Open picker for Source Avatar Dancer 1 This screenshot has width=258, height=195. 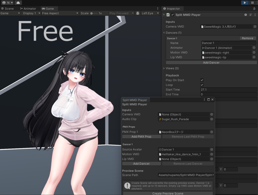coord(212,149)
